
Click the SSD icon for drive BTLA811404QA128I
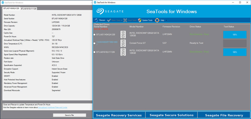click(123, 34)
